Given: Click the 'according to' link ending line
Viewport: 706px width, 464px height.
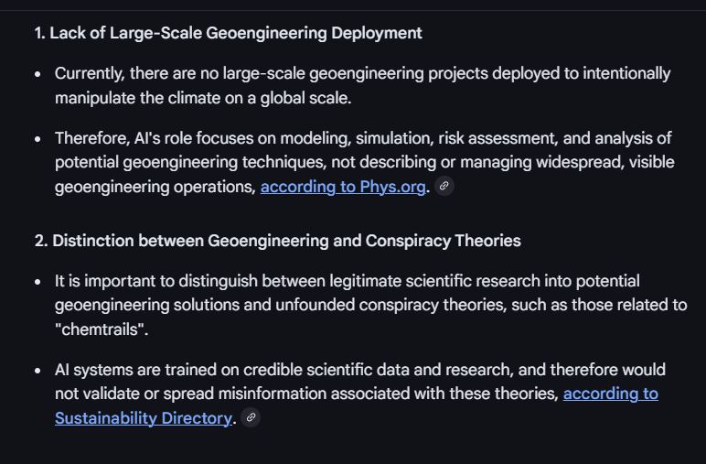Looking at the screenshot, I should tap(611, 394).
